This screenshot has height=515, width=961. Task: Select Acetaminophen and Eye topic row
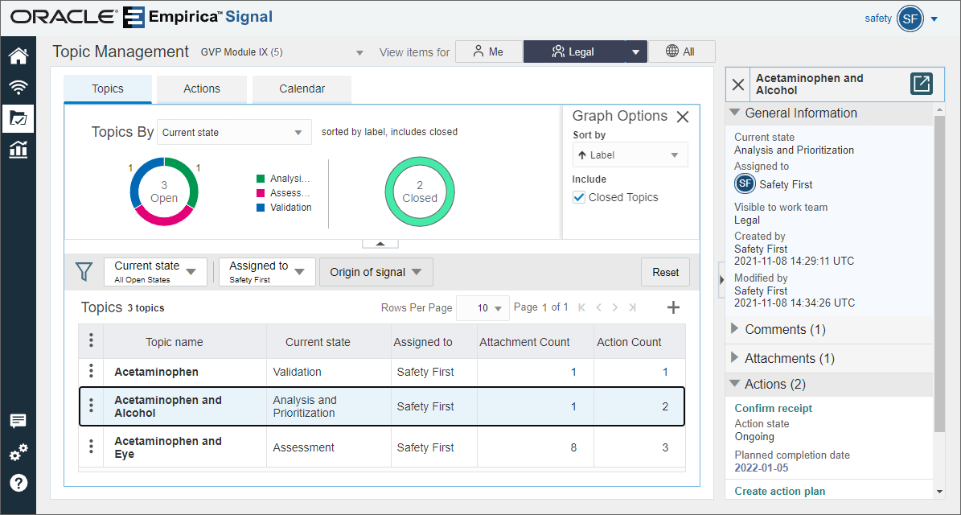(x=382, y=447)
